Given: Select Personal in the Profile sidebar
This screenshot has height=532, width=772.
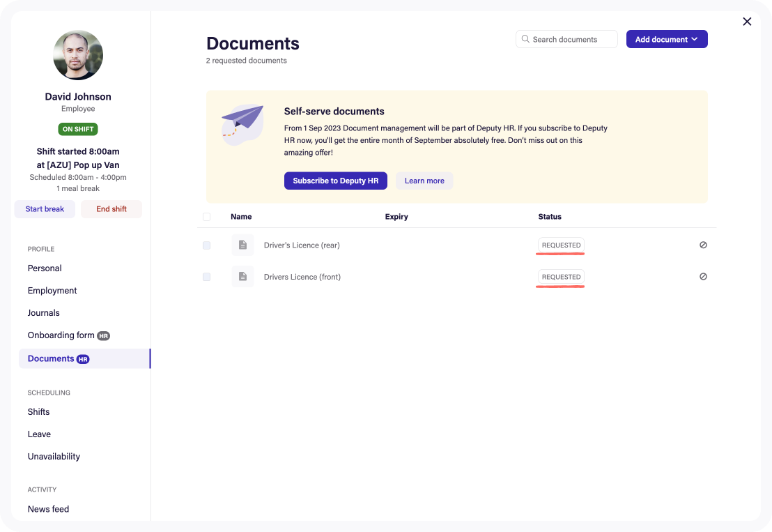Looking at the screenshot, I should 45,268.
